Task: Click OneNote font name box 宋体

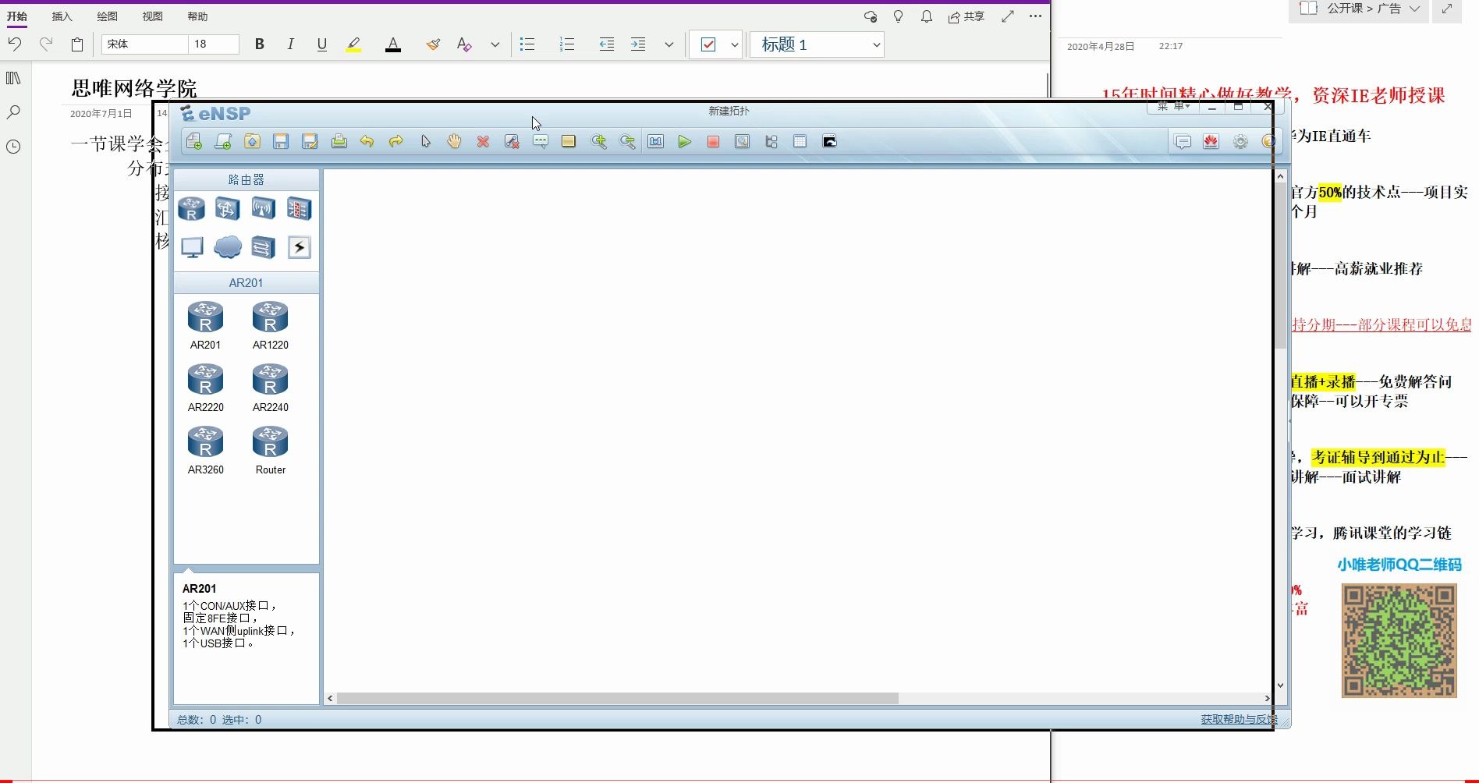Action: pos(144,44)
